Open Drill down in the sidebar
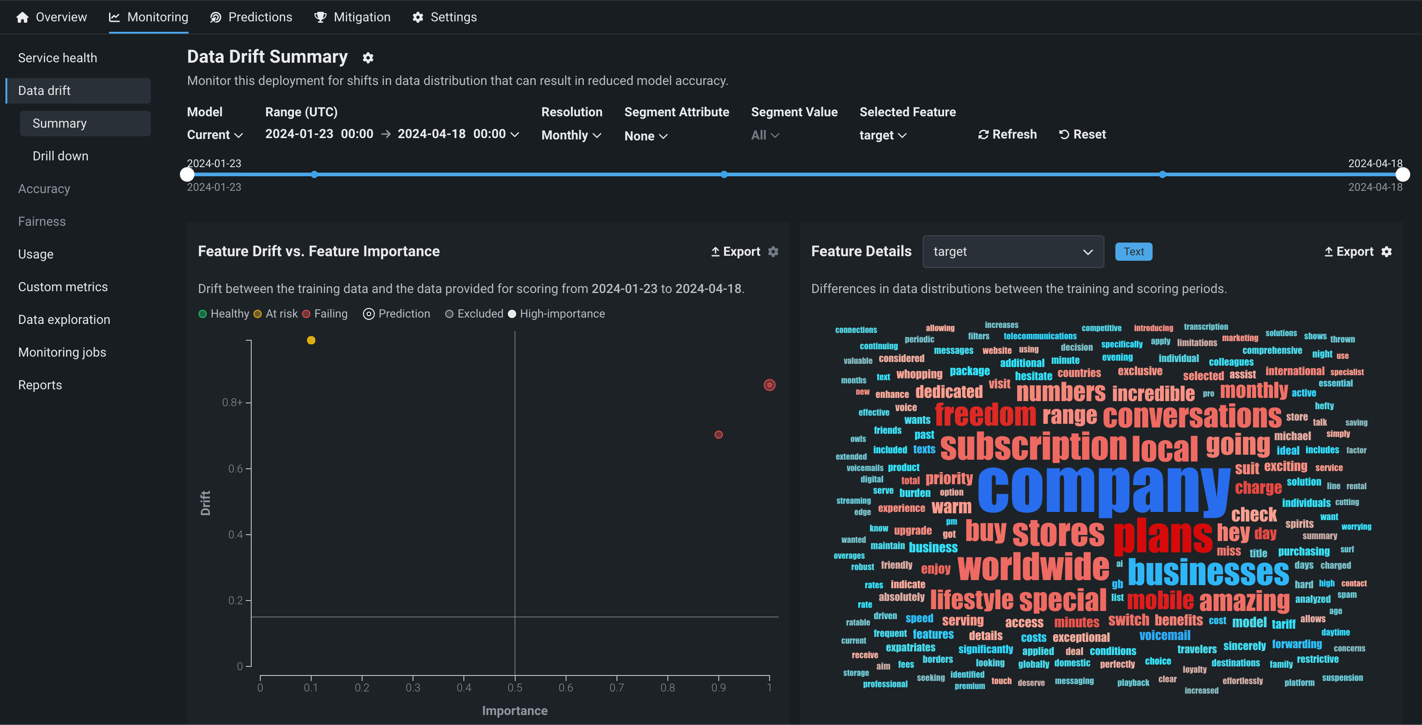1422x725 pixels. [60, 156]
